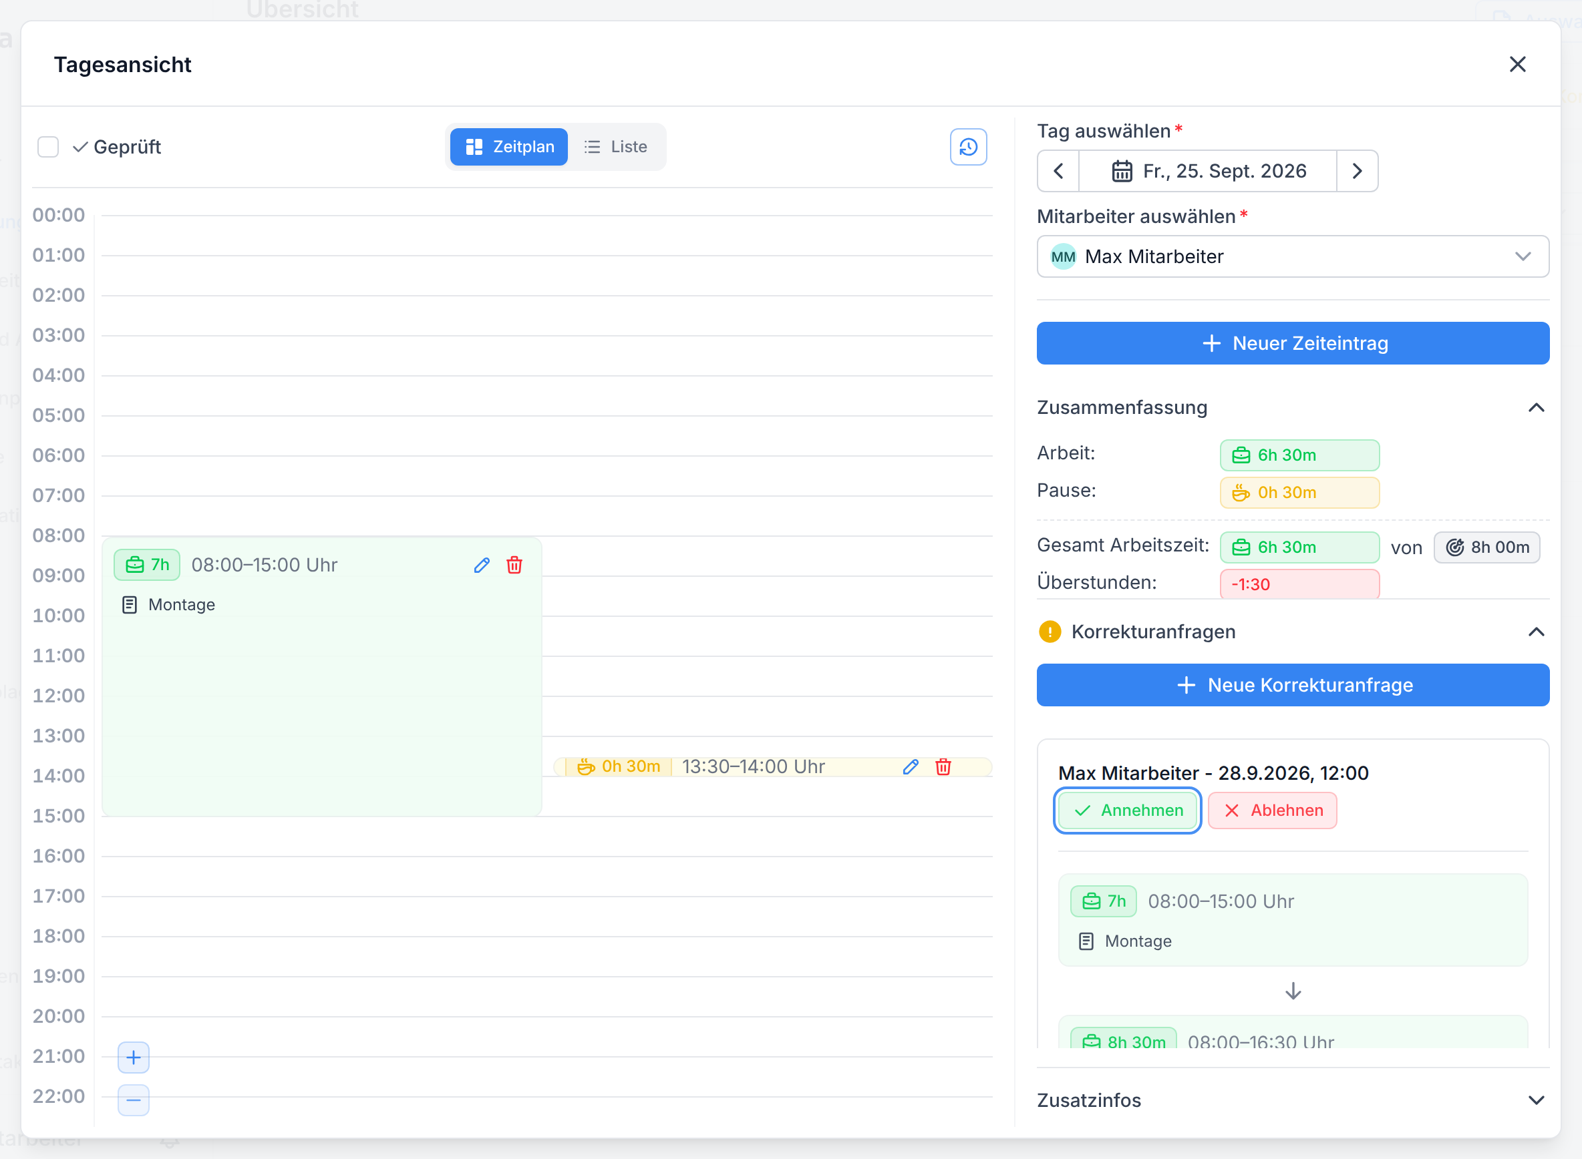
Task: Click the 0h 30m break badge in timeline
Action: [x=619, y=767]
